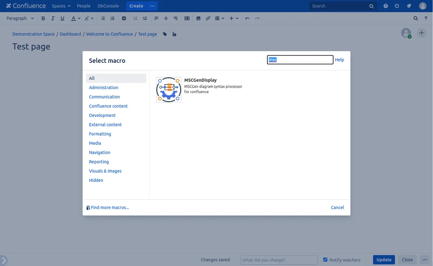
Task: Click the Create button
Action: coord(136,6)
